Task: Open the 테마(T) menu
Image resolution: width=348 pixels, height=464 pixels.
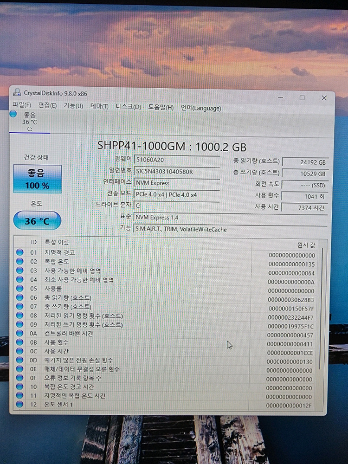Action: click(x=99, y=106)
